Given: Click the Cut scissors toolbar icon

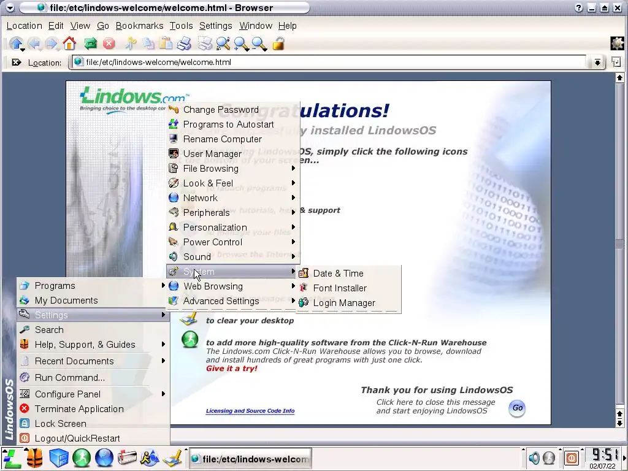Looking at the screenshot, I should (131, 44).
